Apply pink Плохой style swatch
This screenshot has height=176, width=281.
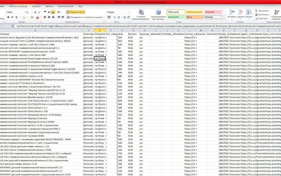213,12
